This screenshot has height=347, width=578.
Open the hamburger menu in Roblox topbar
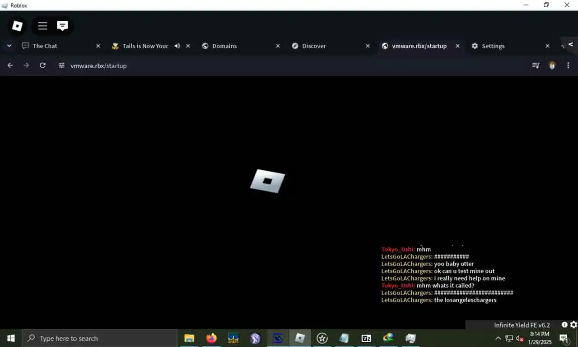42,26
